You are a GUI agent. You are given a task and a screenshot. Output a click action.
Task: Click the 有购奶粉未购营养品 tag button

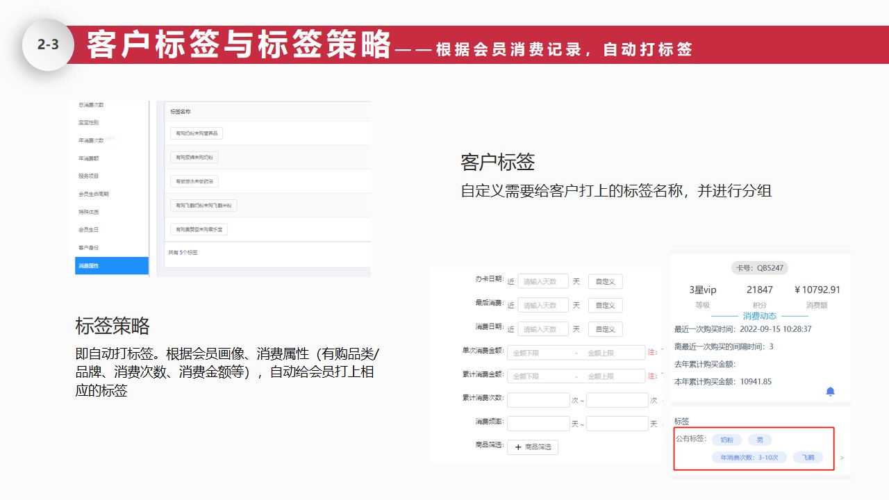[197, 133]
